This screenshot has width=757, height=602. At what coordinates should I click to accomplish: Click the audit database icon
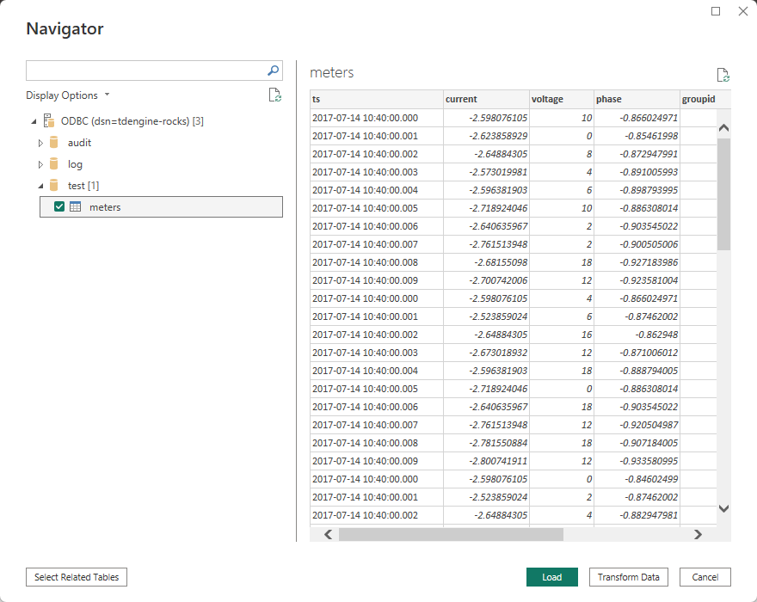54,143
